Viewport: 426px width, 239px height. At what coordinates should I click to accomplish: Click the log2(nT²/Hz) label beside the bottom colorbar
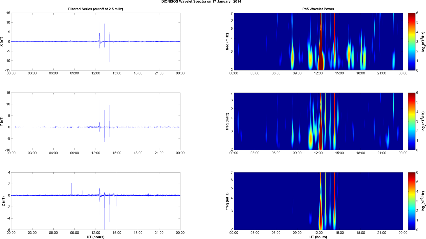423,201
